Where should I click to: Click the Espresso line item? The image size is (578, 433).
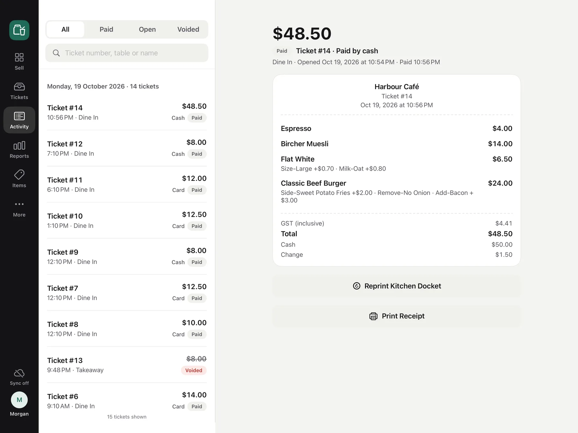coord(397,129)
